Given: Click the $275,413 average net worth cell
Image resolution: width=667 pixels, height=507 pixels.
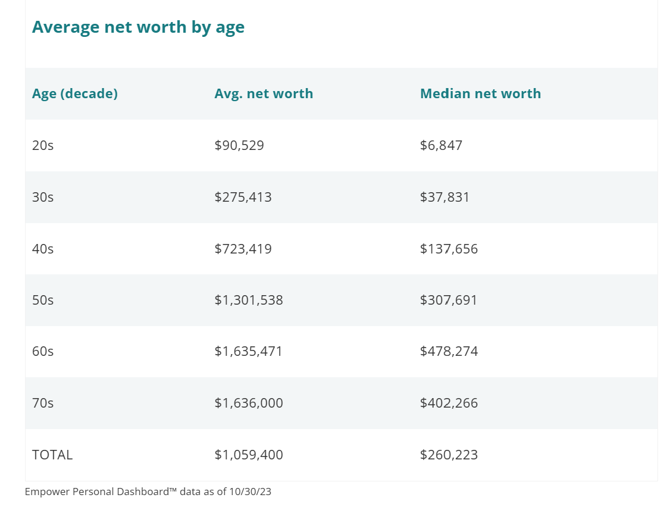Looking at the screenshot, I should (243, 197).
